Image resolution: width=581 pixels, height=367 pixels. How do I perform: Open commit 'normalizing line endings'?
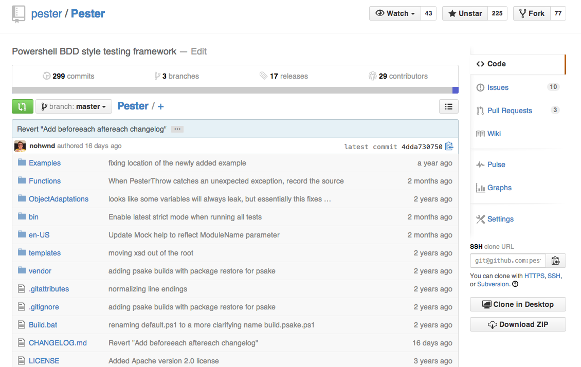[x=148, y=289]
